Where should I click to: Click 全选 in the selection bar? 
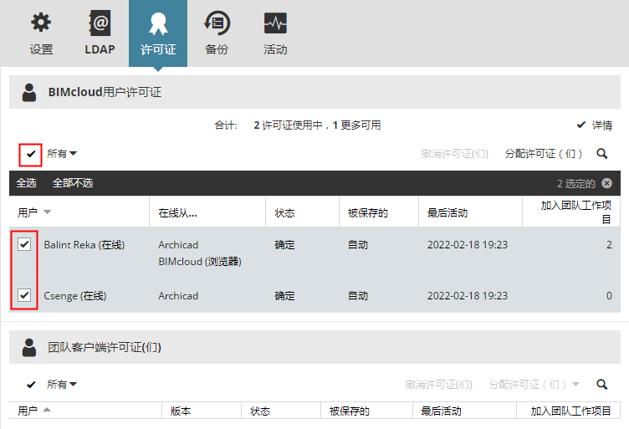pyautogui.click(x=26, y=183)
